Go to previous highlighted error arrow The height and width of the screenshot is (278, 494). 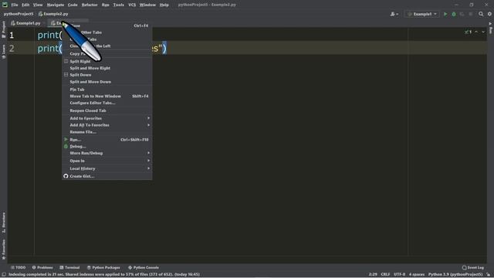click(x=476, y=32)
